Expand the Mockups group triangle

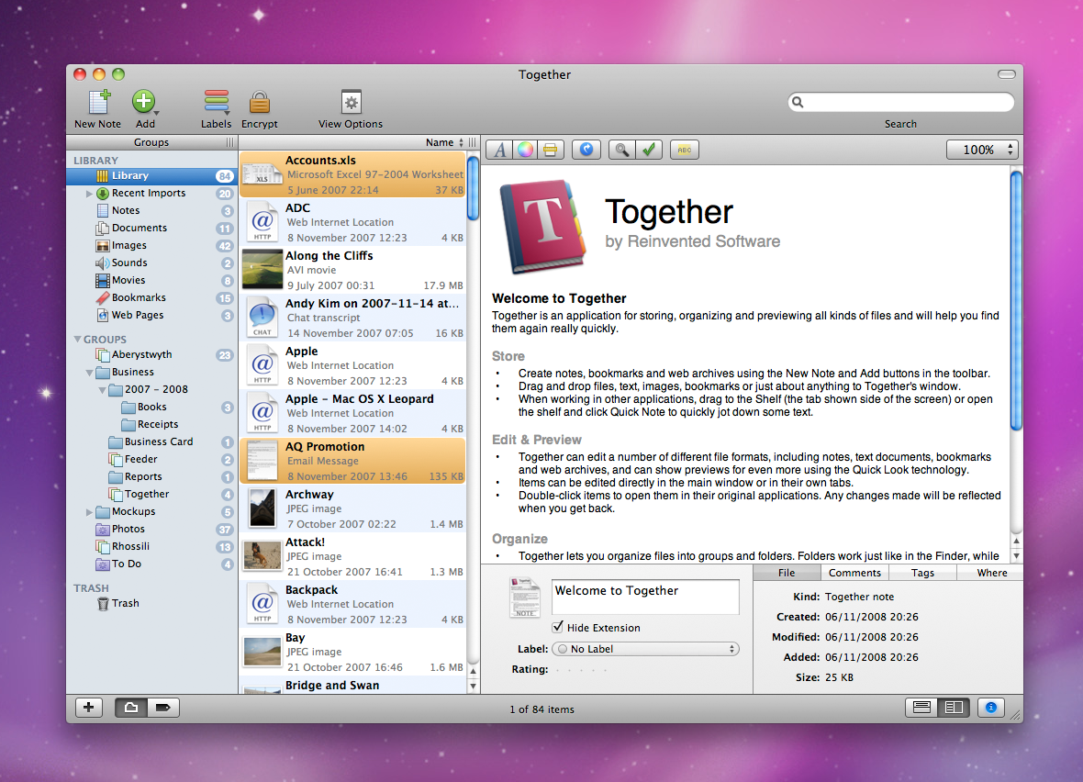89,512
